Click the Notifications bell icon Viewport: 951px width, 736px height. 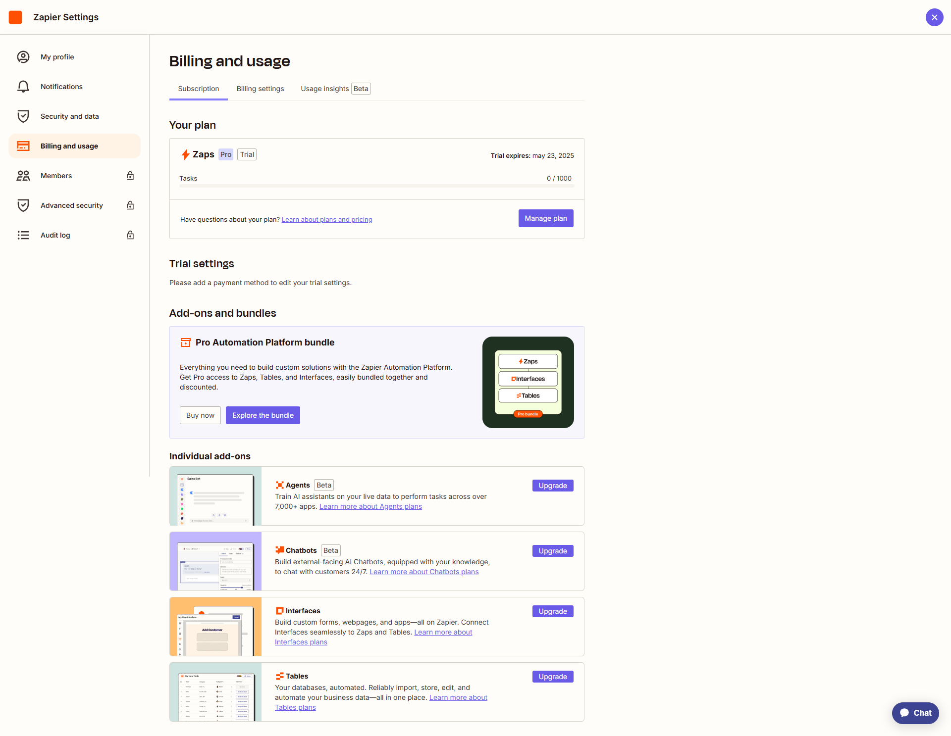pyautogui.click(x=23, y=87)
